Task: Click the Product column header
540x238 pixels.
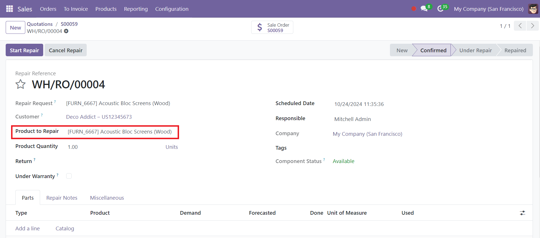Action: (x=100, y=213)
